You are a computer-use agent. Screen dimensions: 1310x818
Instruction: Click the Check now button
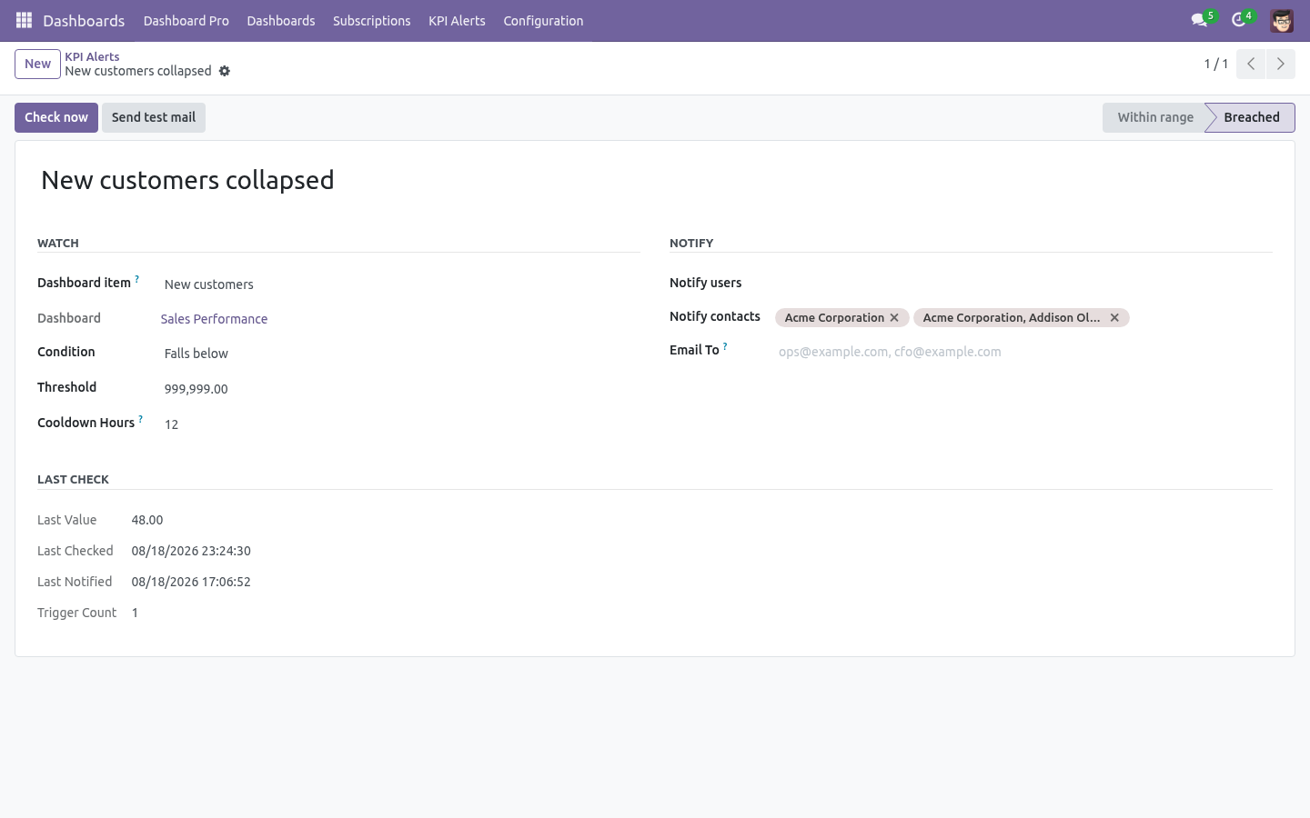click(x=56, y=117)
